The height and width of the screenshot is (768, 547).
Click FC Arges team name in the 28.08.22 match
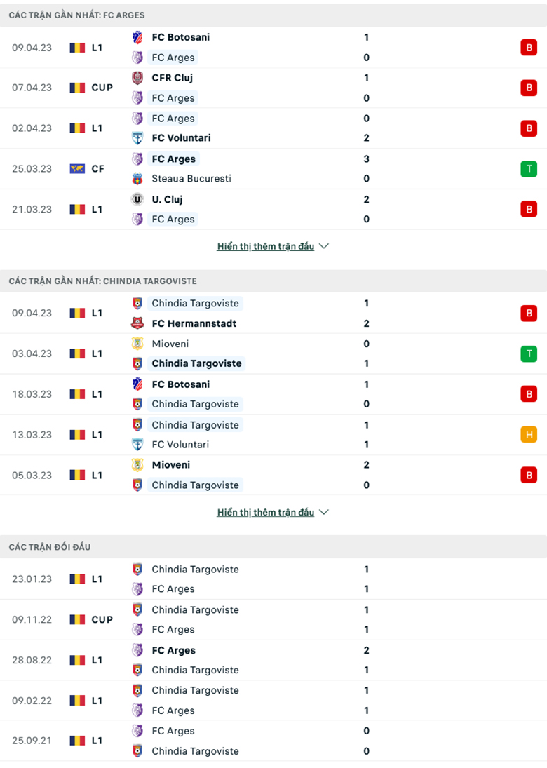point(173,650)
